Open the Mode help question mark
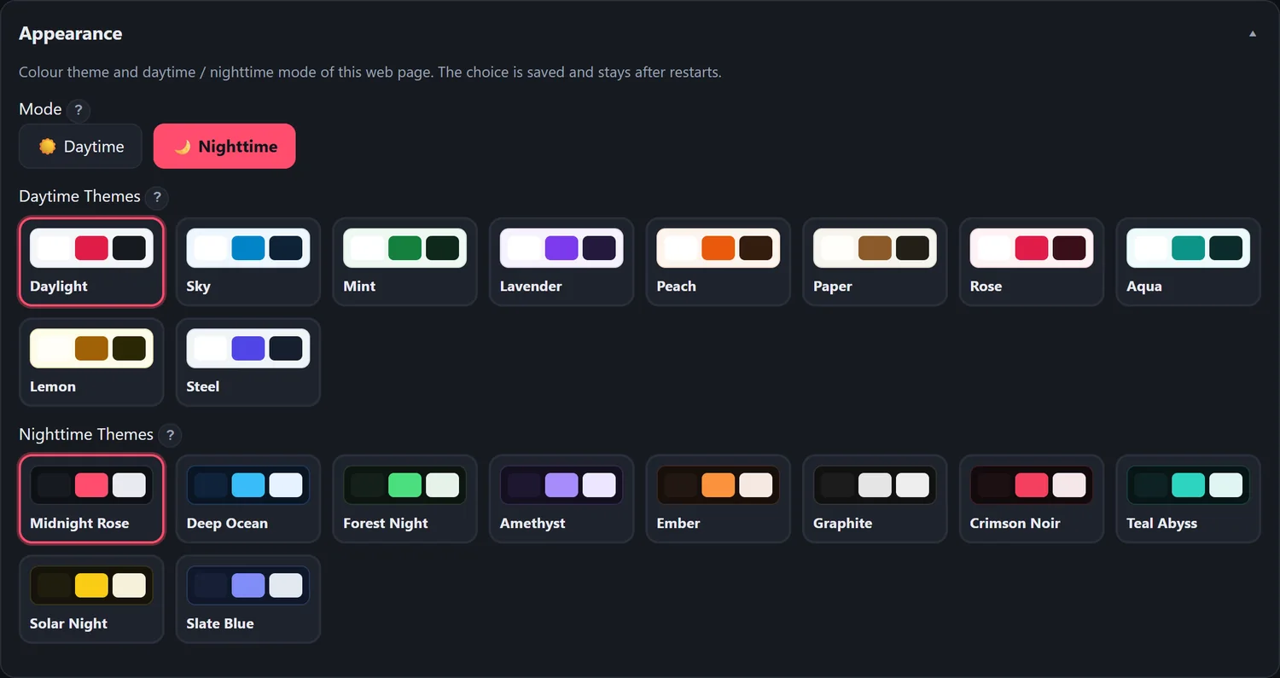Image resolution: width=1280 pixels, height=678 pixels. [79, 110]
